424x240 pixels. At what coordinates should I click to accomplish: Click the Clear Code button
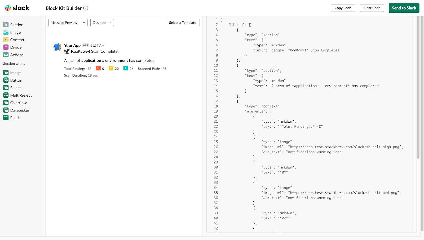point(372,8)
